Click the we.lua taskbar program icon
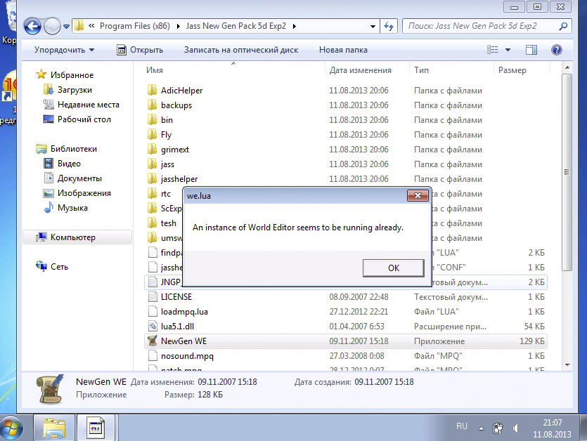This screenshot has height=441, width=587. pos(96,428)
